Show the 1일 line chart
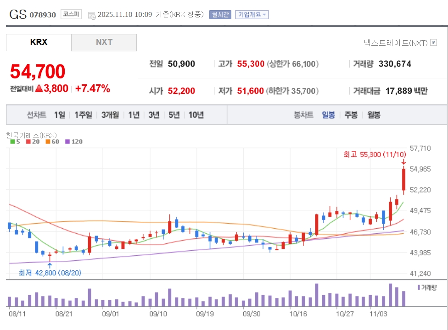This screenshot has width=448, height=330. pos(59,115)
